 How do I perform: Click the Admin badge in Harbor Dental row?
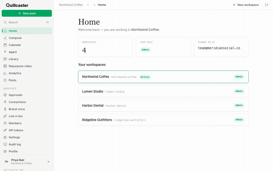[x=239, y=105]
